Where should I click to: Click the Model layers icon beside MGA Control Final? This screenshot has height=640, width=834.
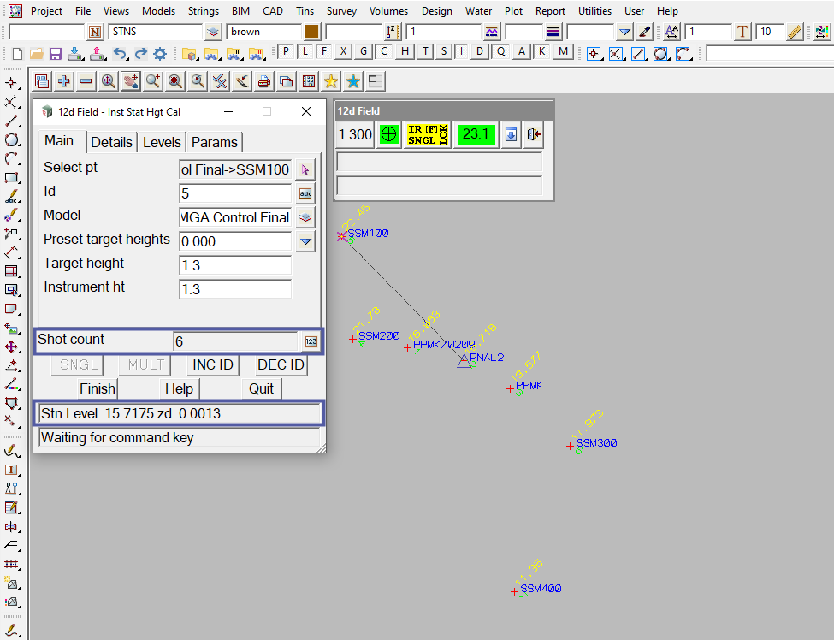(305, 217)
